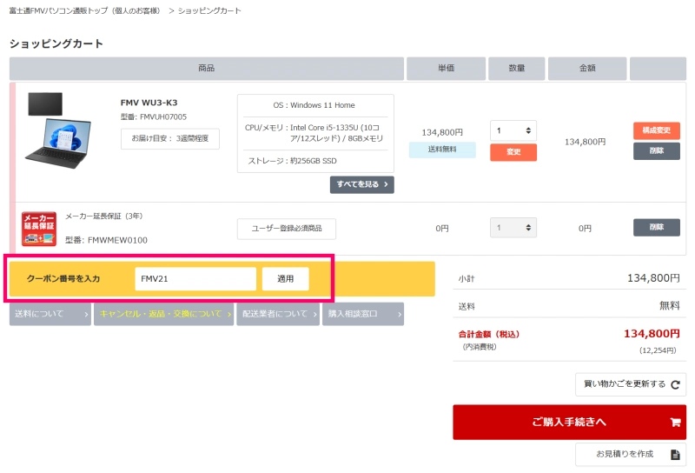This screenshot has height=473, width=695.
Task: Adjust the quantity stepper for FMV WU3-K3
Action: pos(513,130)
